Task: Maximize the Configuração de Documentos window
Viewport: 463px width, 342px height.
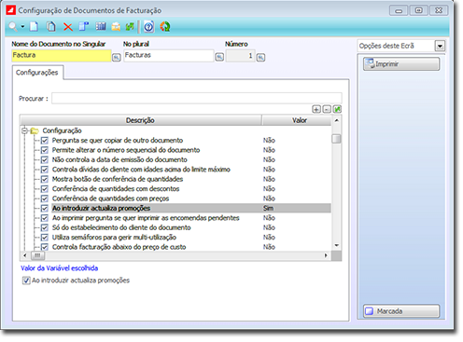Action: tap(418, 10)
